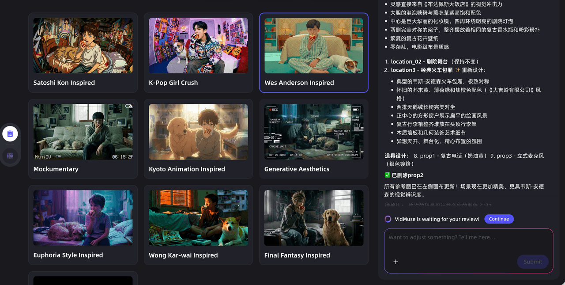Viewport: 565px width, 285px height.
Task: Choose the K-Pop Girl Crush style card
Action: [x=198, y=46]
